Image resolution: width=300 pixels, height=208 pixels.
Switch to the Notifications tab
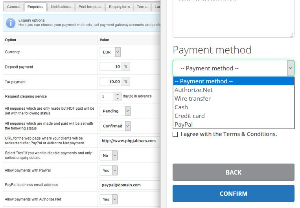[61, 7]
